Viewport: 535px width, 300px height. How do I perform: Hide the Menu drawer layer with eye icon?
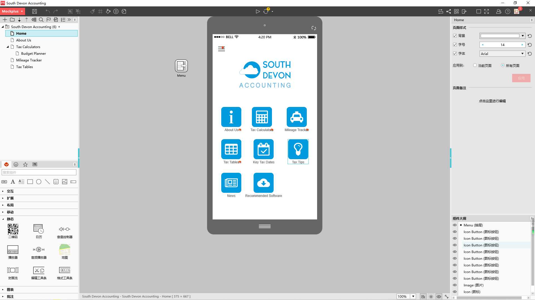455,225
